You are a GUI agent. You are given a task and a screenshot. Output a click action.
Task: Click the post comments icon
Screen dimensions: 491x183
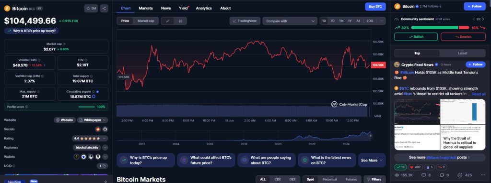tap(424, 175)
